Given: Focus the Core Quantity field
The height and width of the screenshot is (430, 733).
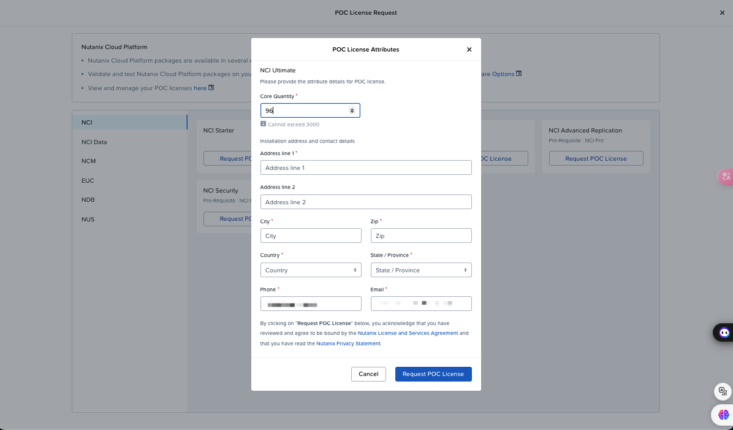Looking at the screenshot, I should click(310, 110).
